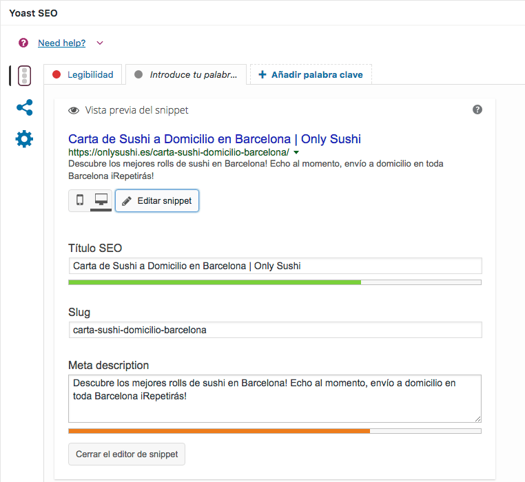Click the pencil icon on Editar snippet
Image resolution: width=525 pixels, height=482 pixels.
click(x=127, y=201)
